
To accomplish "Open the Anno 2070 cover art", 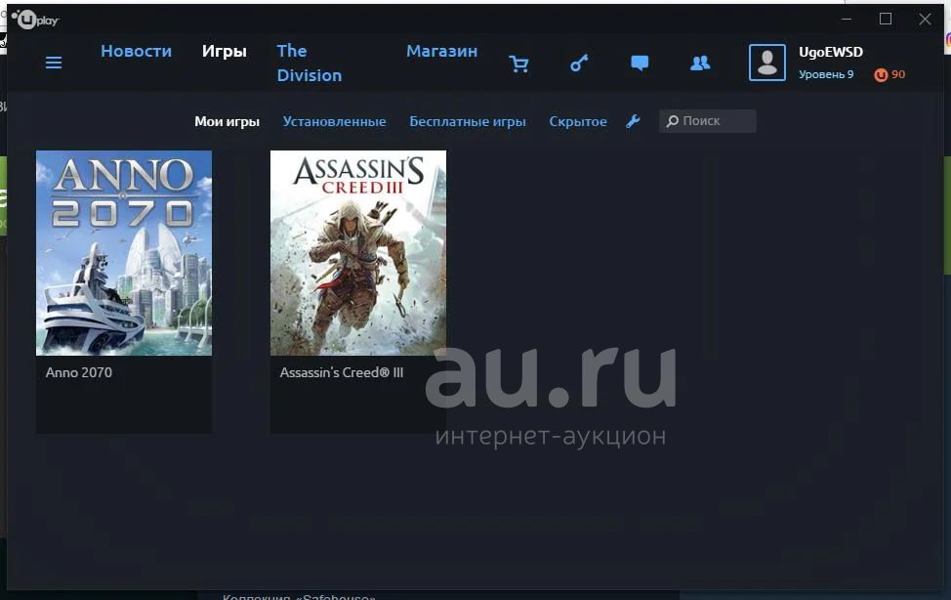I will click(124, 253).
